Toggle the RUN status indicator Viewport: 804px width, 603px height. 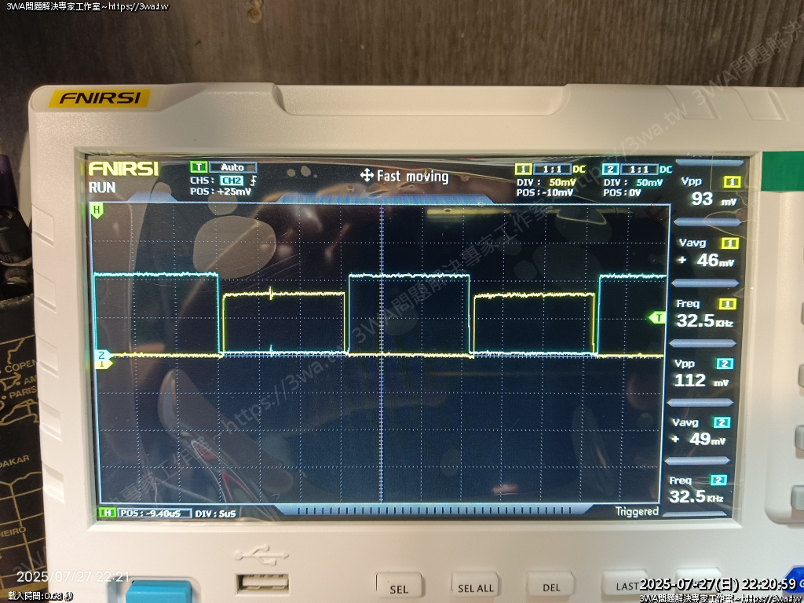coord(103,188)
